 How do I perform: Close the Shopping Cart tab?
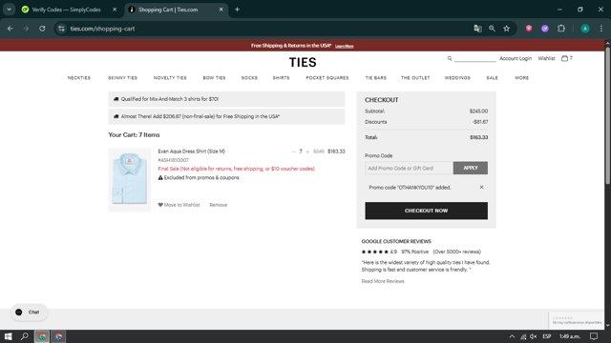[x=221, y=10]
